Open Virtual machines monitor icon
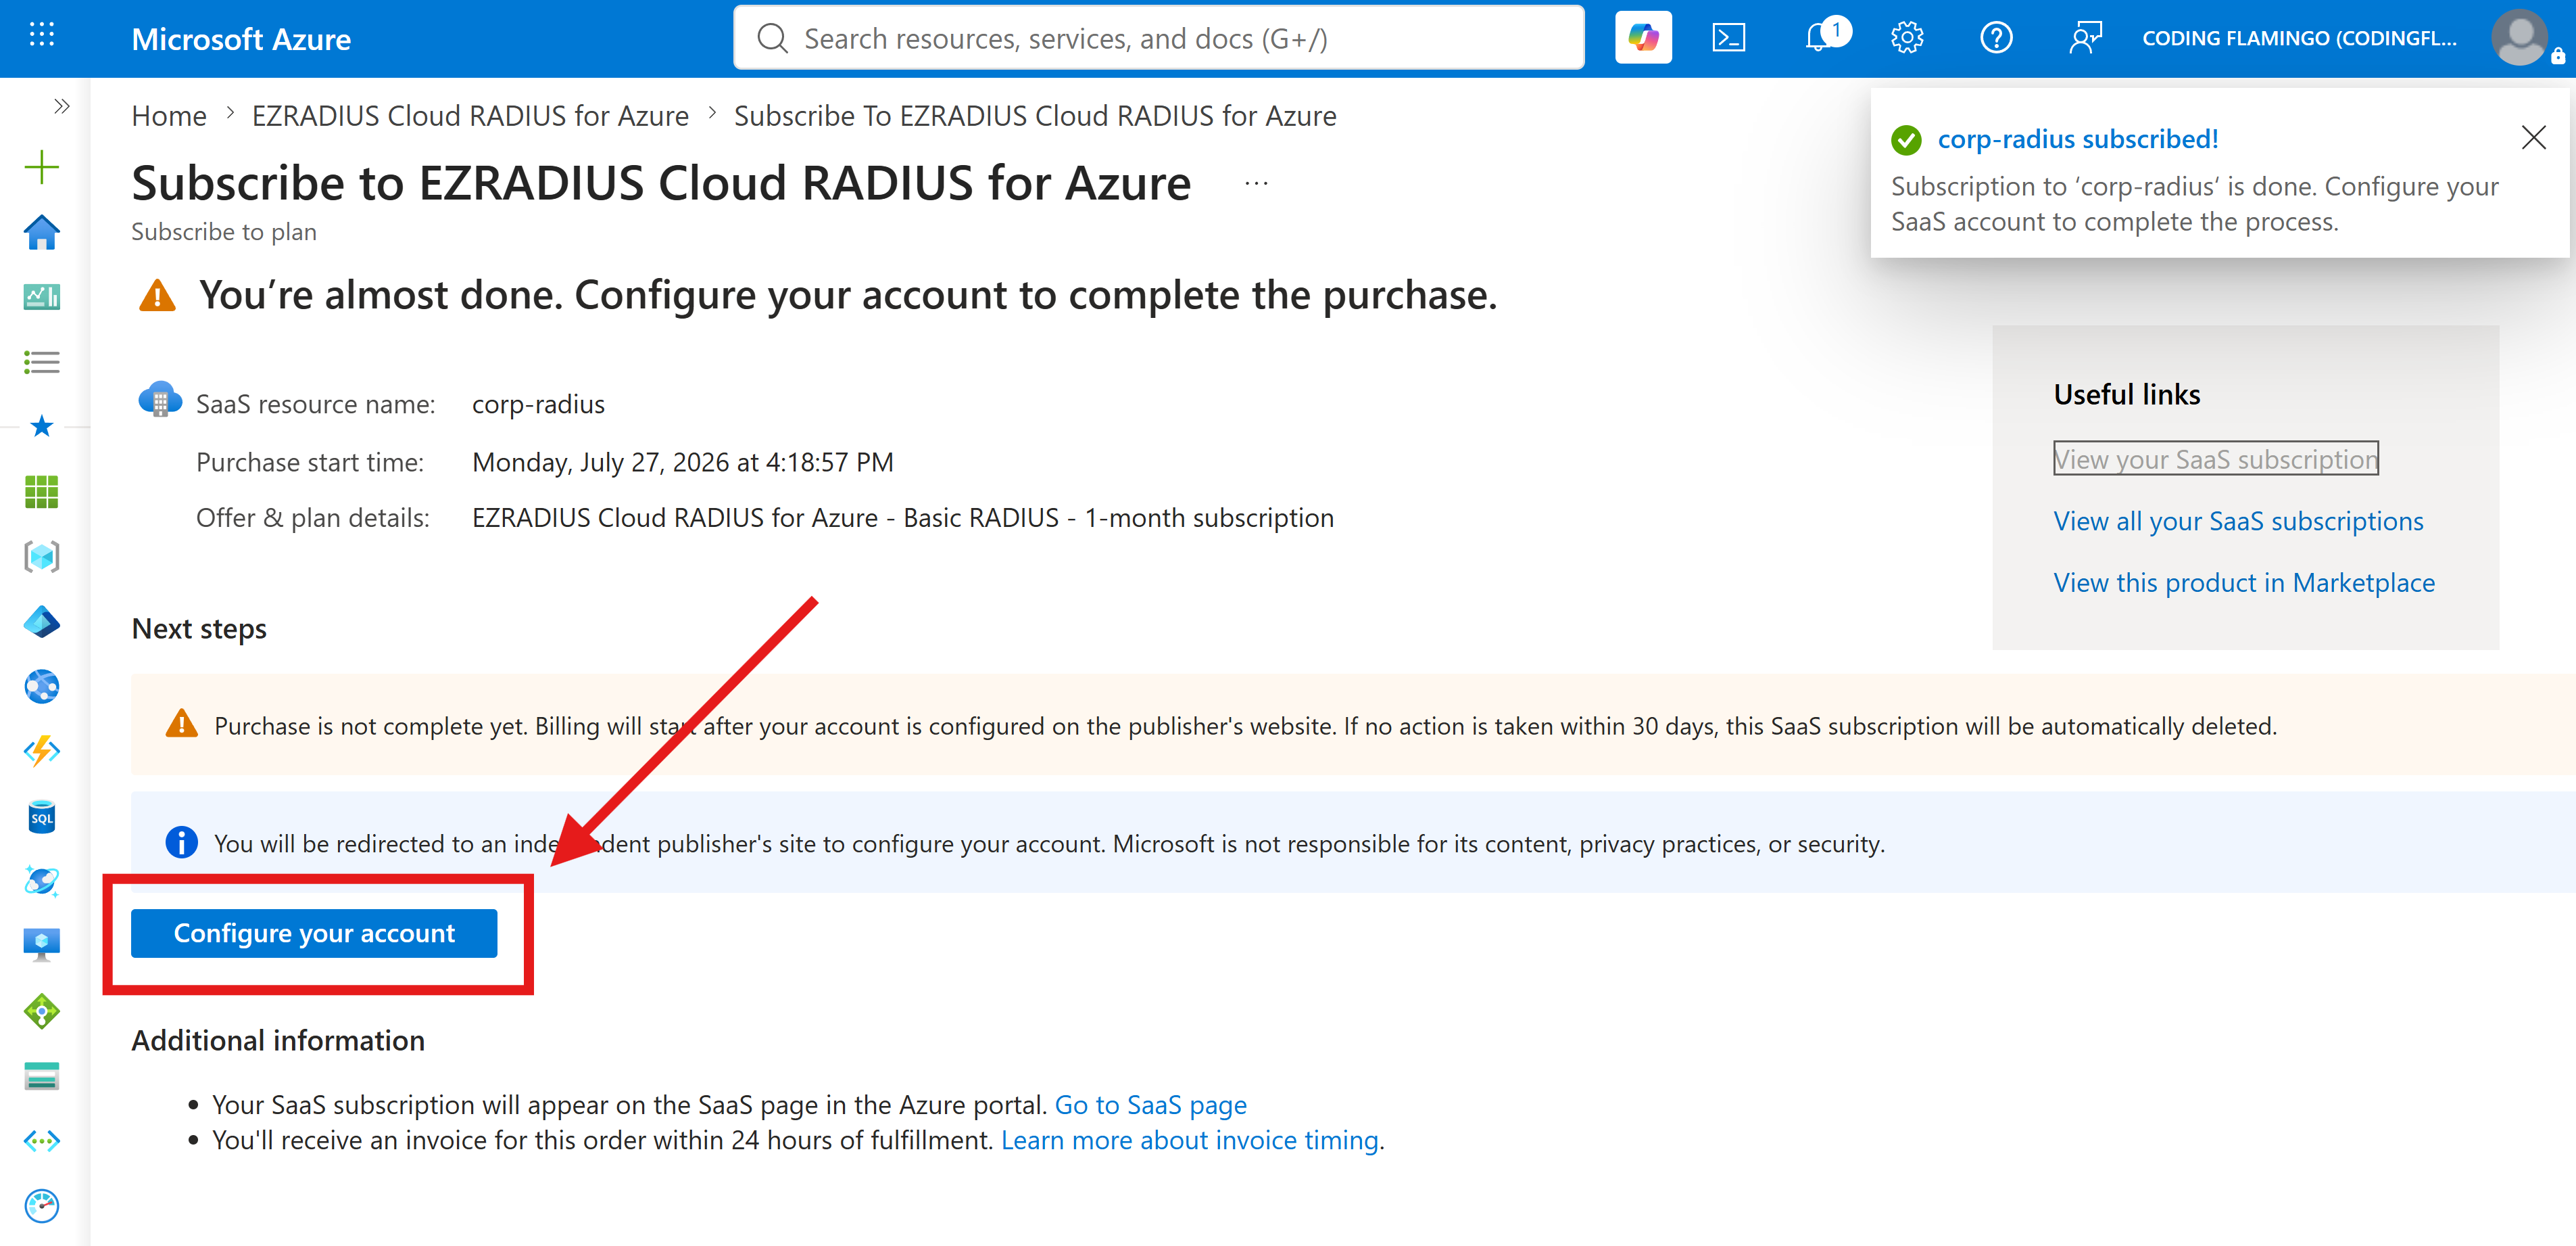The image size is (2576, 1246). click(42, 945)
